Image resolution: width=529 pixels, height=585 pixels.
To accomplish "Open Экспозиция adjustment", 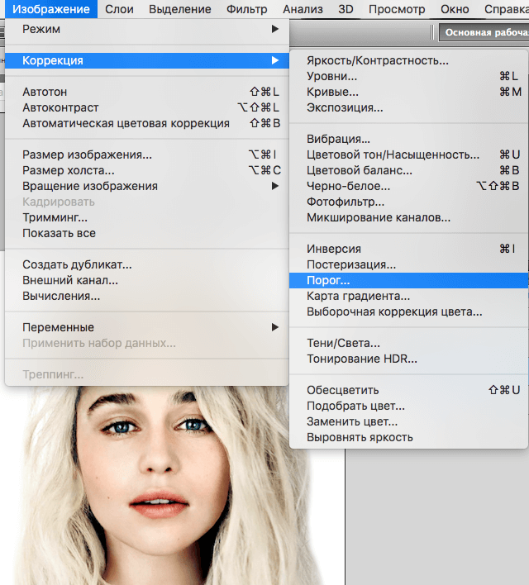I will pos(409,107).
